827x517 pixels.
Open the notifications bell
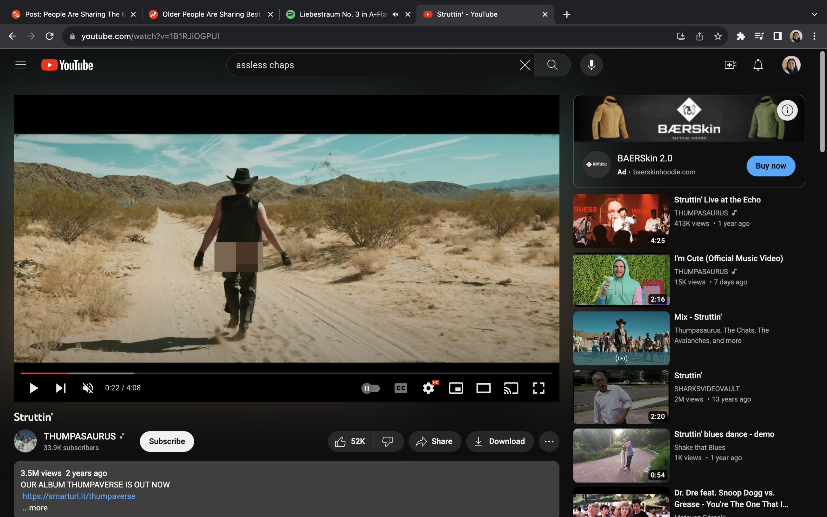coord(758,65)
